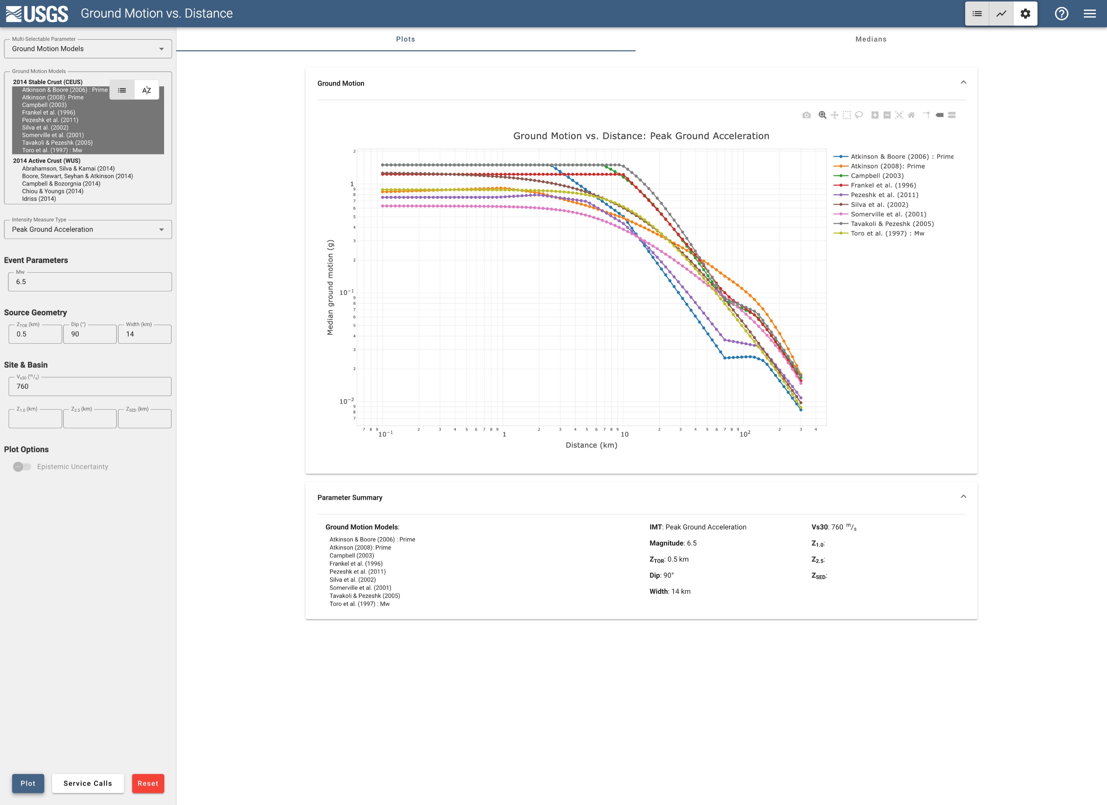The image size is (1107, 805).
Task: Toggle Atkinson (2008): Prime legend trace
Action: click(x=879, y=167)
